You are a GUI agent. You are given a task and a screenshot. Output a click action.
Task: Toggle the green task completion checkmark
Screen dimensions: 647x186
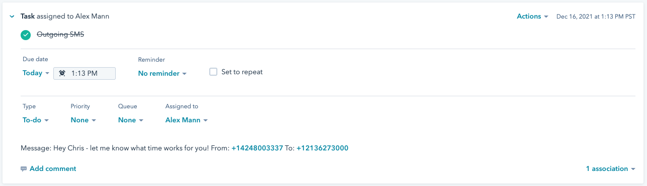click(x=26, y=35)
